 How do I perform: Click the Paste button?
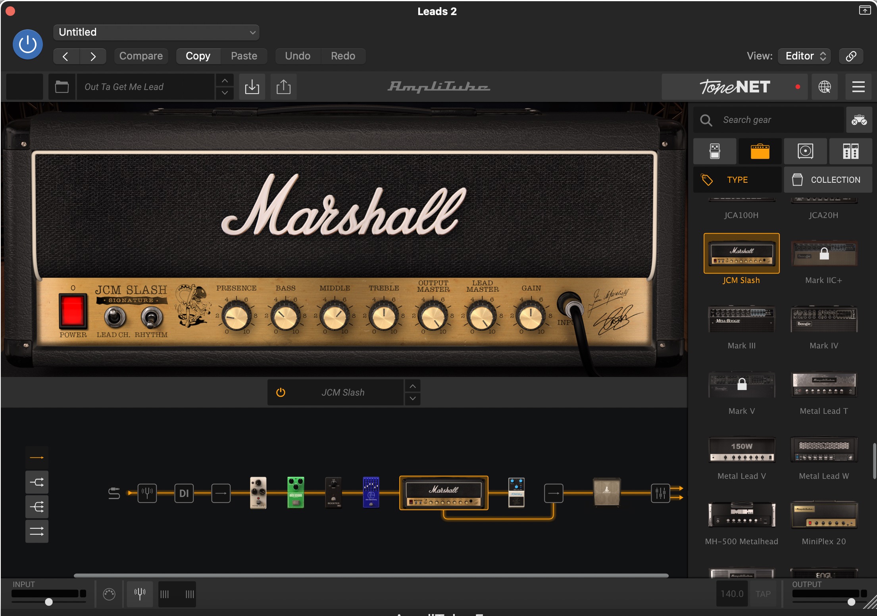click(244, 56)
